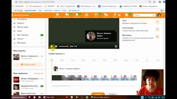177x99 pixels.
Task: Open the ЗАКЛАДКИ bookmarks folder
Action: click(18, 6)
